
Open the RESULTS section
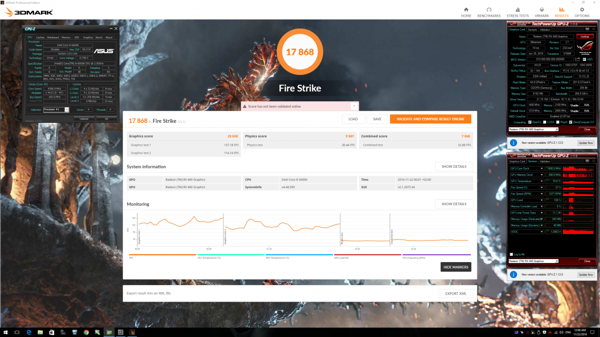[x=561, y=12]
